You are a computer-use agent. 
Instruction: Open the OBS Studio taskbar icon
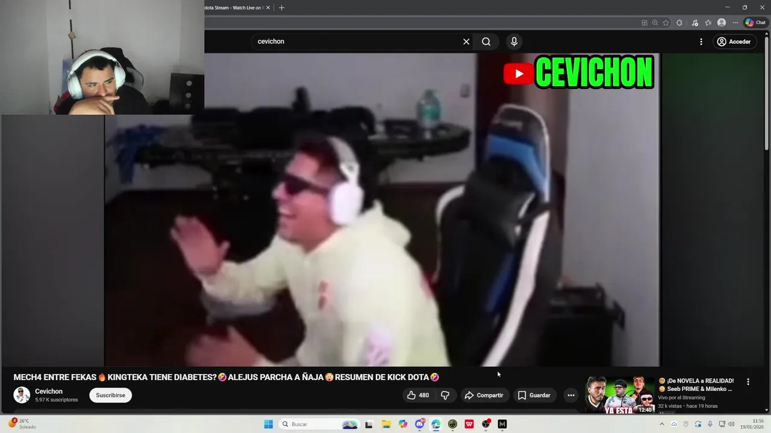[485, 424]
